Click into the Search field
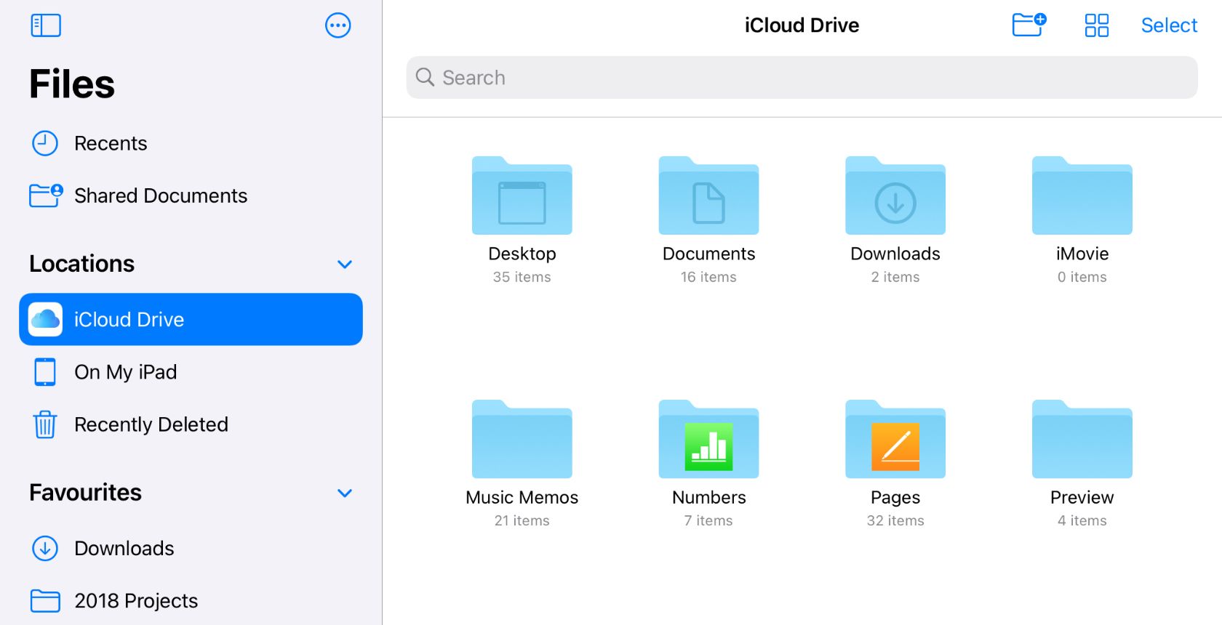Viewport: 1222px width, 625px height. click(802, 78)
